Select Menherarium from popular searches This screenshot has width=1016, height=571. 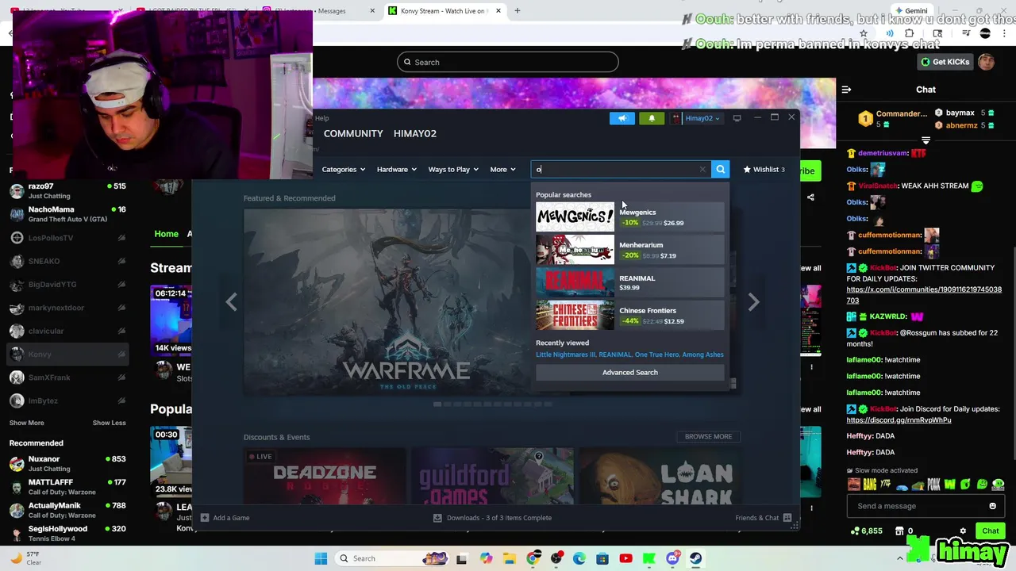pyautogui.click(x=630, y=250)
